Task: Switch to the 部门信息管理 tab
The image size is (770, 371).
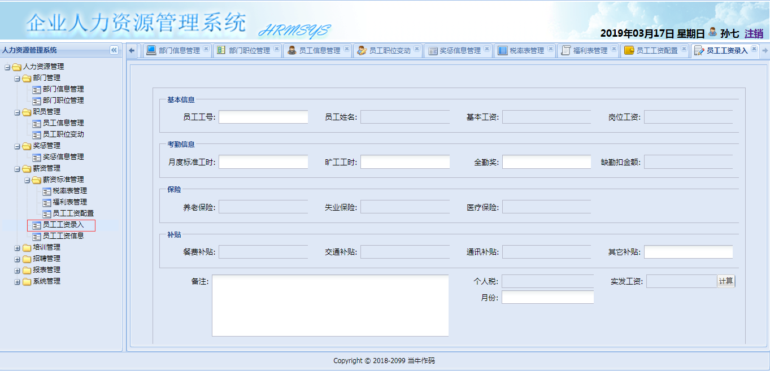Action: (x=177, y=50)
